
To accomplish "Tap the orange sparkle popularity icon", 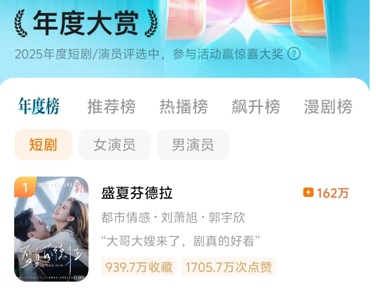I will [x=308, y=192].
